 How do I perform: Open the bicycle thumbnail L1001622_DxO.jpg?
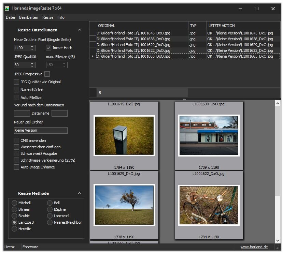(209, 205)
